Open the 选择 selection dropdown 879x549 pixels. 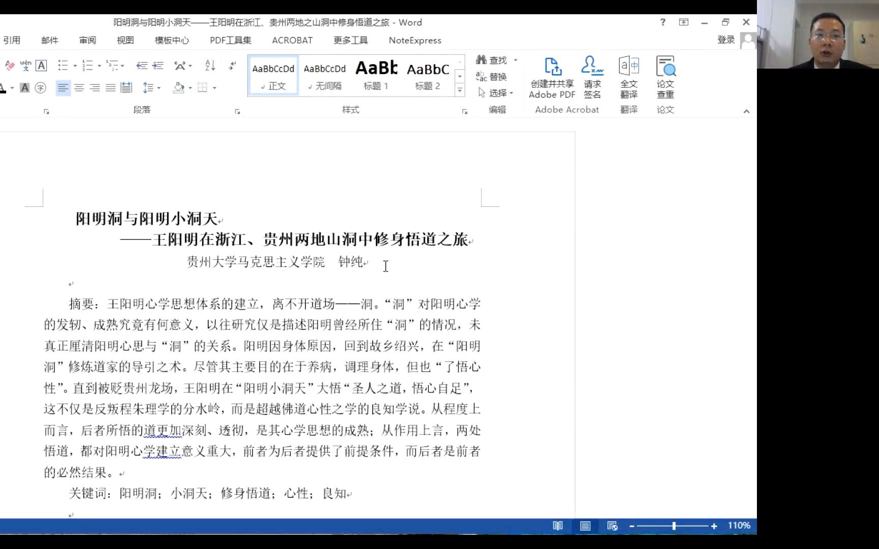click(x=496, y=93)
